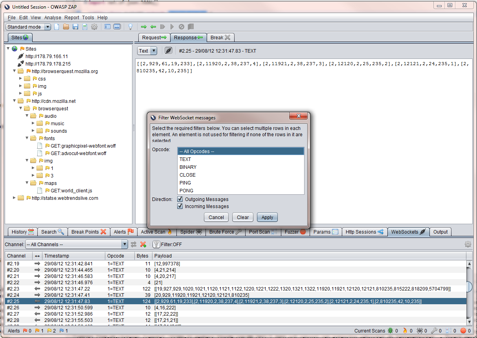Open the session options gear icon

tap(94, 27)
